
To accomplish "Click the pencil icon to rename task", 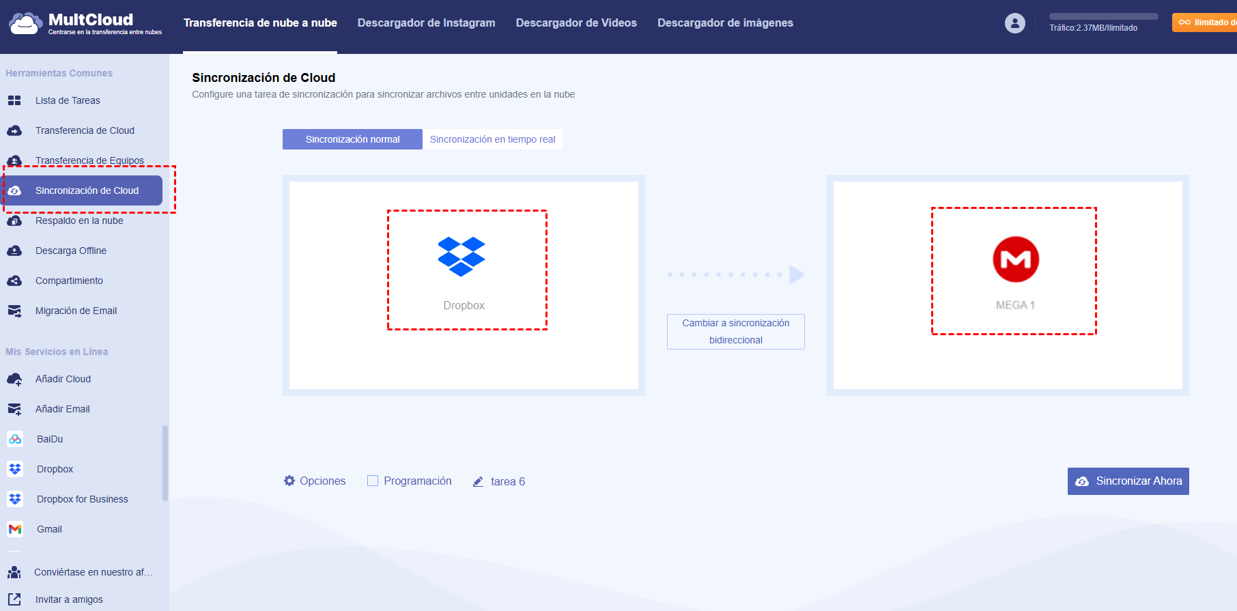I will point(479,481).
